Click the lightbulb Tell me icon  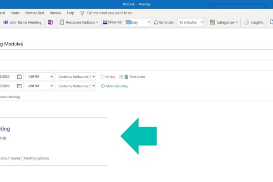82,13
